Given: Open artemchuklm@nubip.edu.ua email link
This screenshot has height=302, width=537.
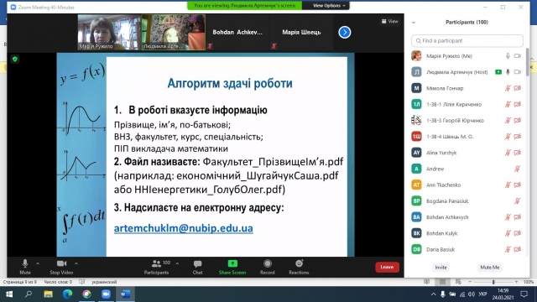Looking at the screenshot, I should (183, 228).
